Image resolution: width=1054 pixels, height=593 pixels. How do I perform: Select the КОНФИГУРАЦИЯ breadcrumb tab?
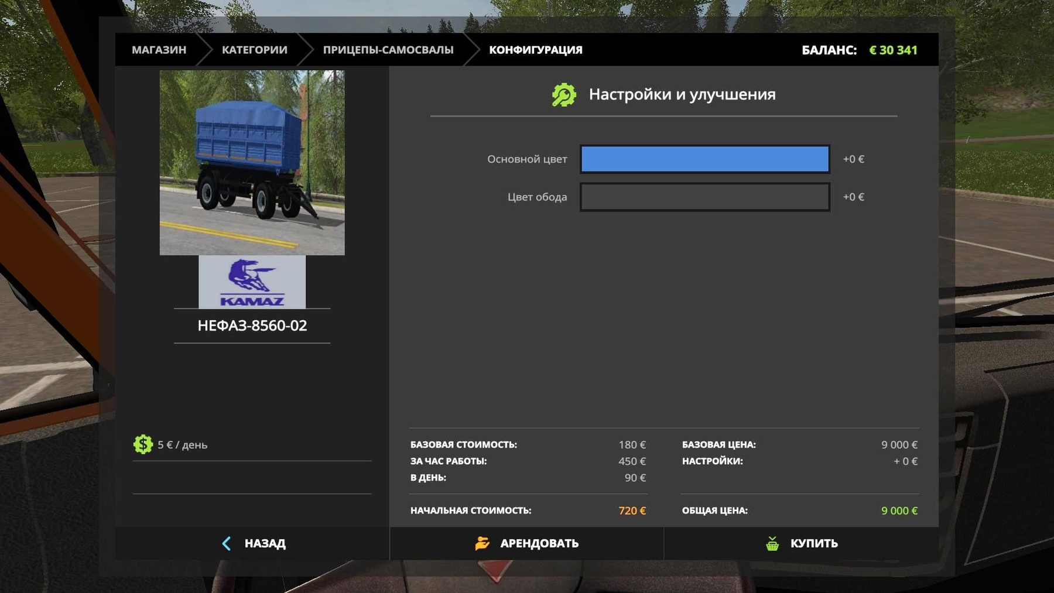[x=535, y=50]
